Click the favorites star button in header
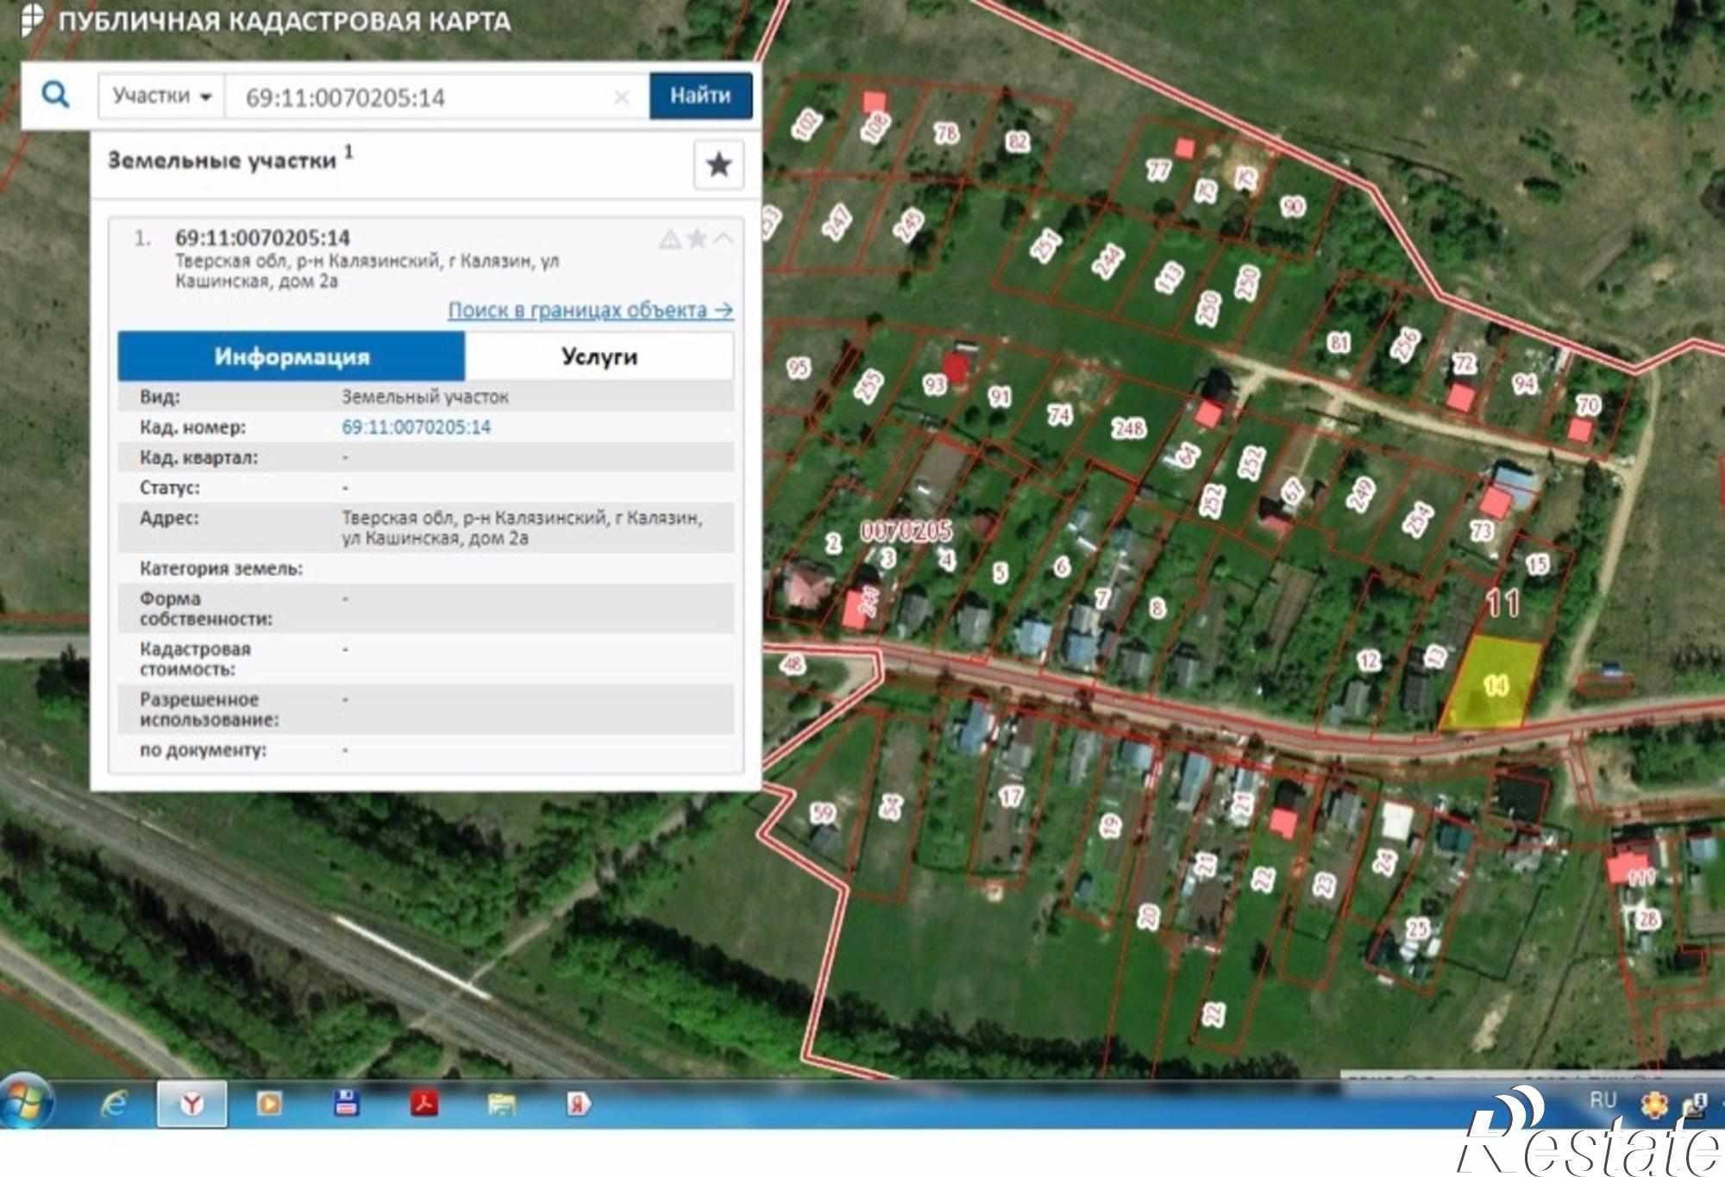The image size is (1725, 1177). click(x=718, y=164)
